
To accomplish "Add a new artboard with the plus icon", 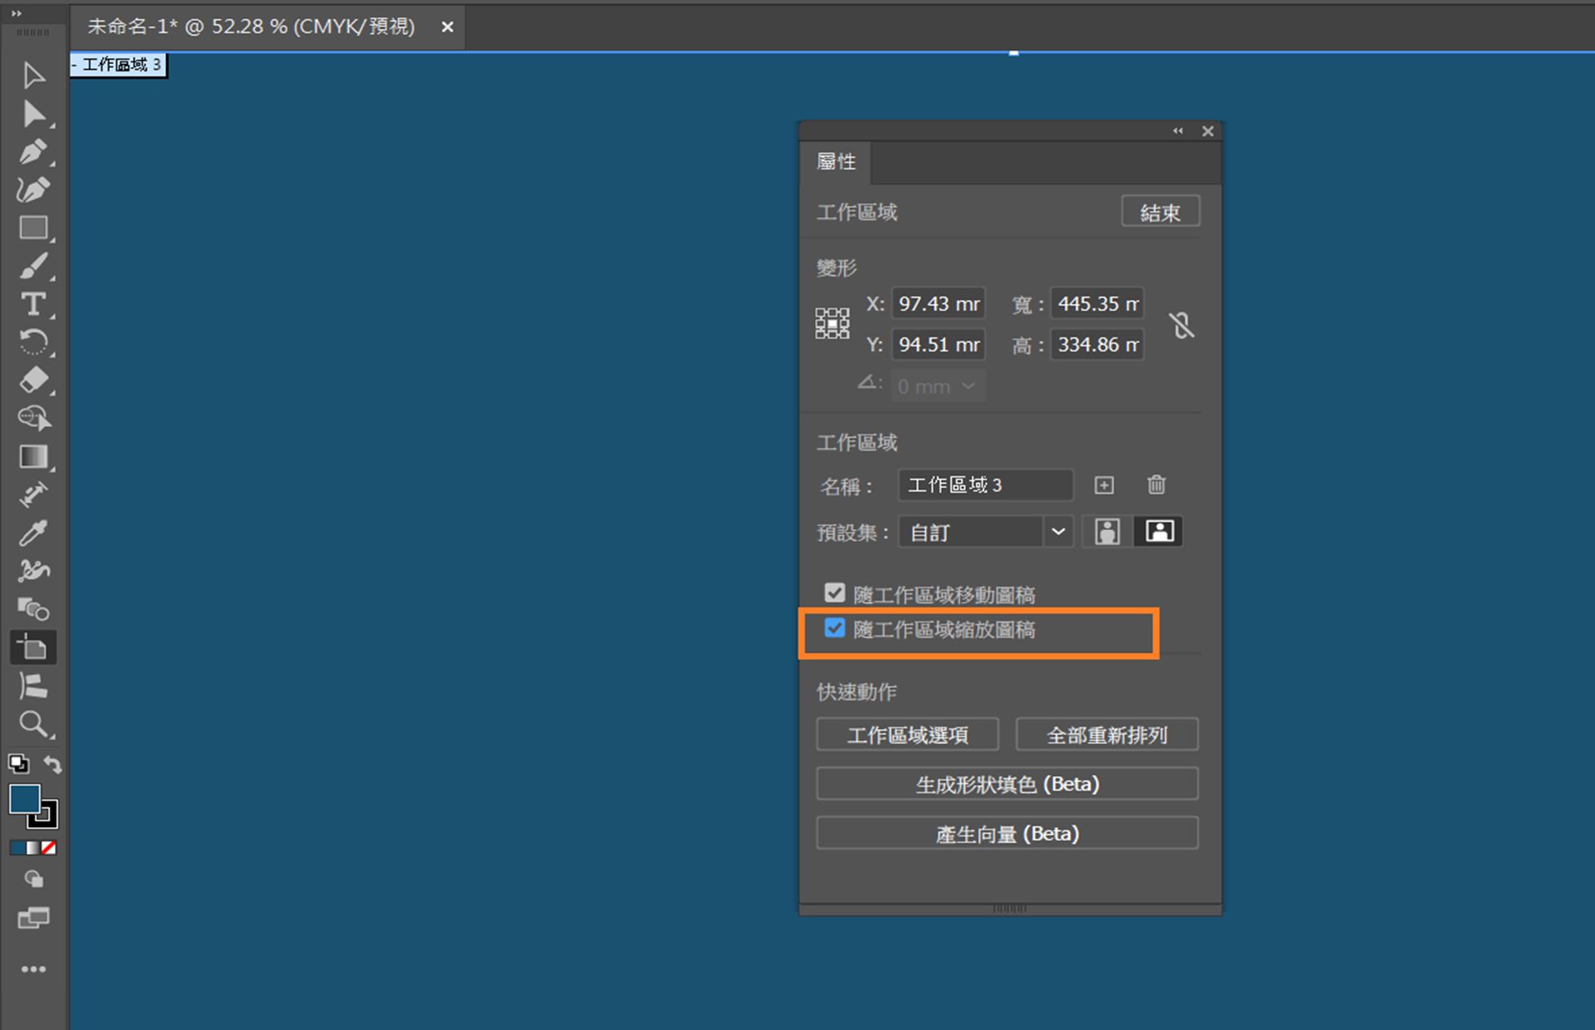I will coord(1103,485).
